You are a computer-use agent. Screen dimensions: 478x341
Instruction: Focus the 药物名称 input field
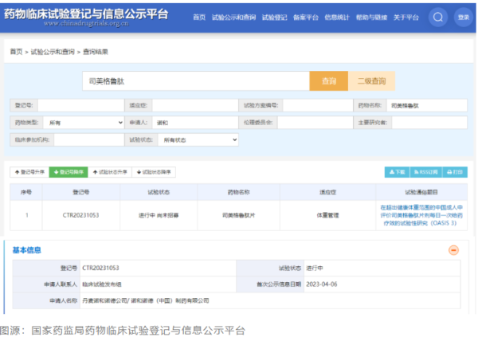point(426,105)
